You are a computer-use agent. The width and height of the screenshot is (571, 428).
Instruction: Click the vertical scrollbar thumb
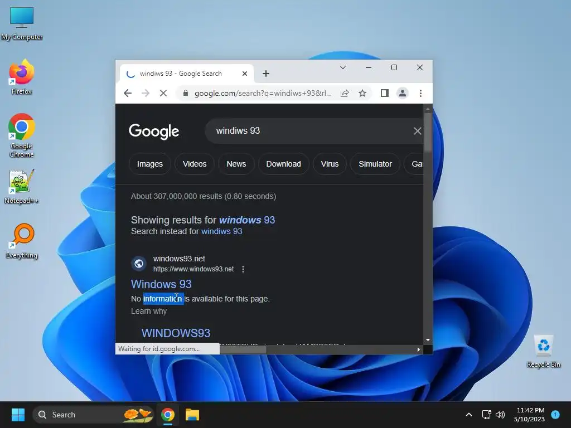pyautogui.click(x=428, y=132)
